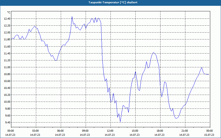Click the 09:00 time axis label
This screenshot has width=221, height=138.
pos(86,131)
